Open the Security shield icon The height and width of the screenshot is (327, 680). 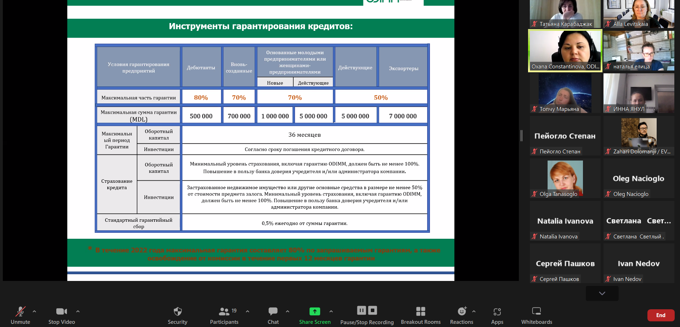point(177,312)
